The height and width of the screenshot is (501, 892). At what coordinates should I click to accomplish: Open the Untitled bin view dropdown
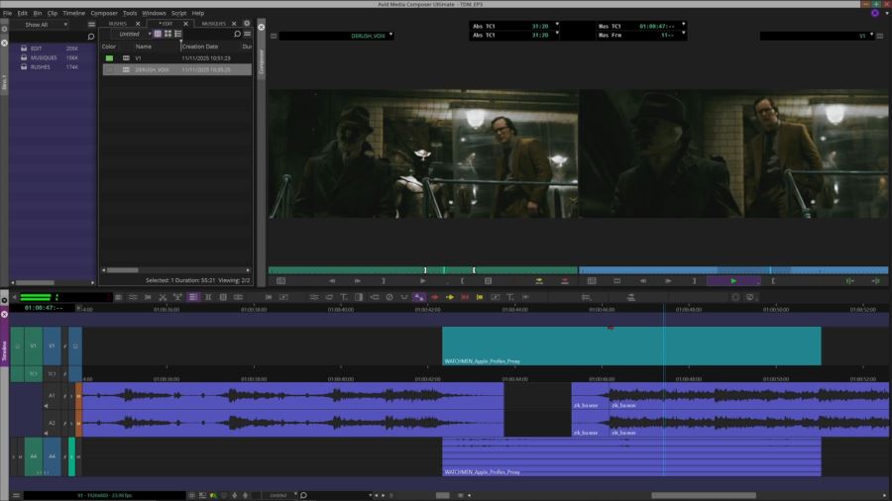click(132, 34)
